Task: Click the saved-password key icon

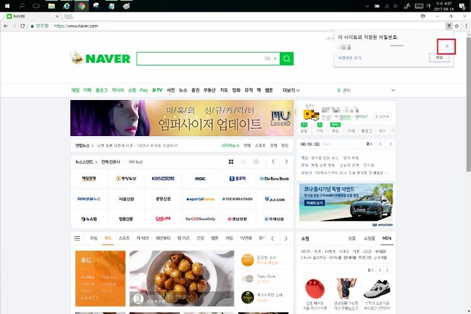Action: (449, 26)
